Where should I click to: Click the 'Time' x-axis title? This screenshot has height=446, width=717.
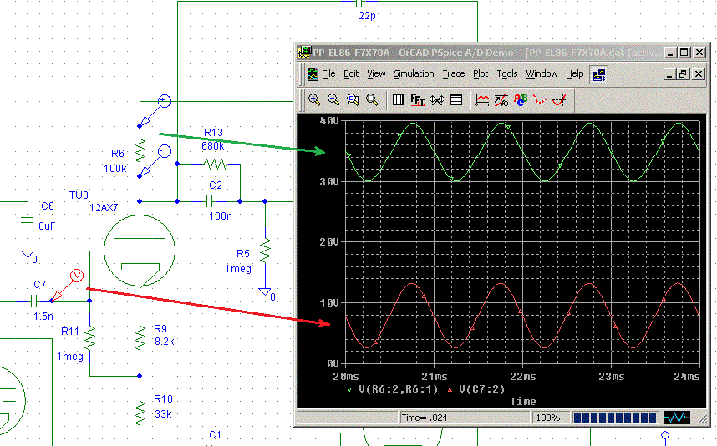coord(522,401)
